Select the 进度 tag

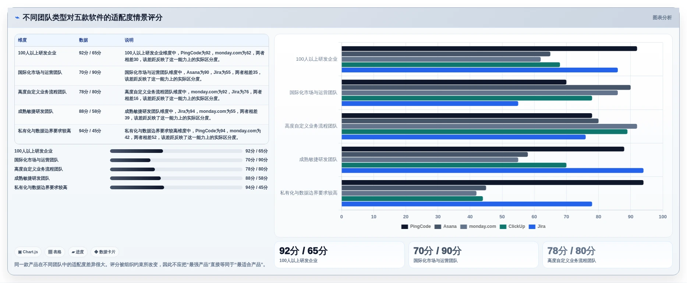(x=78, y=252)
